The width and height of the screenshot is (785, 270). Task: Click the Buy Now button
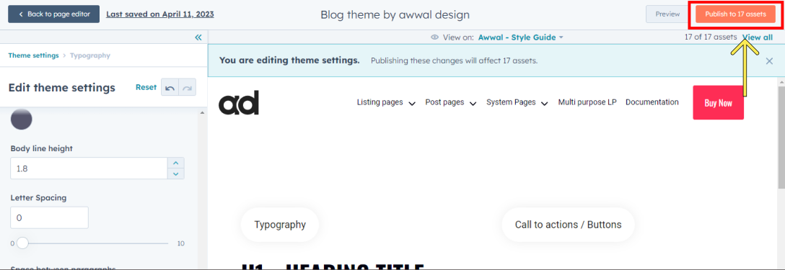pos(719,102)
